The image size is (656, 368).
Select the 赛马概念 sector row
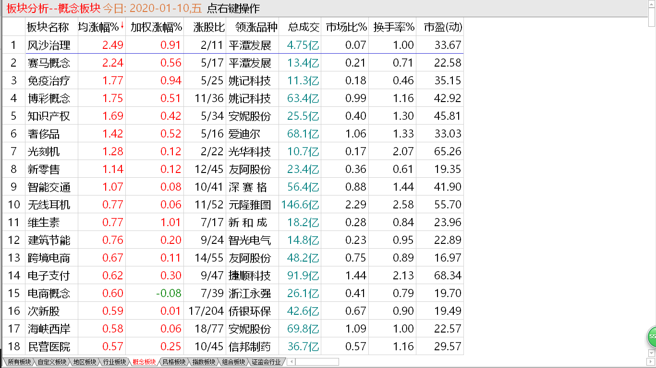click(233, 63)
